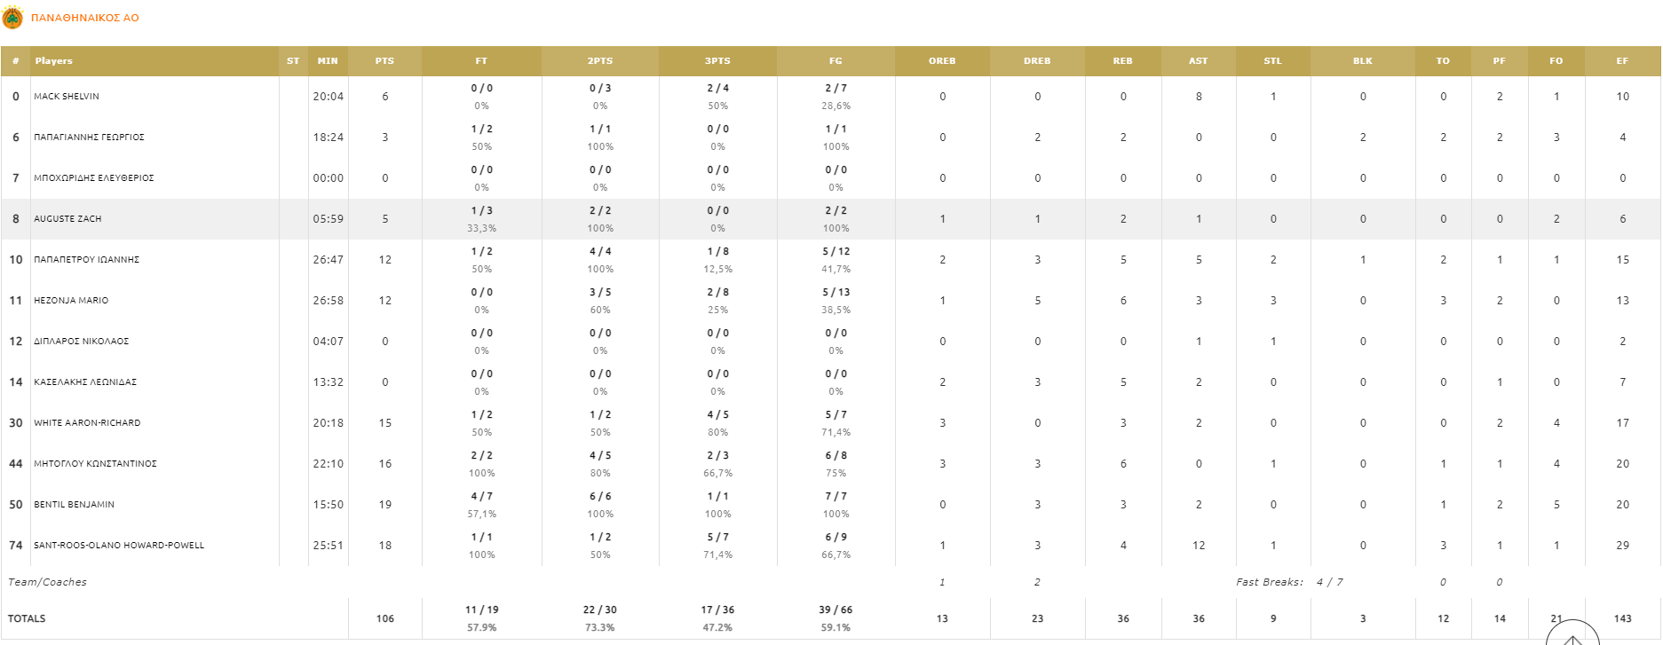1663x645 pixels.
Task: Click the TOTALS row label
Action: click(27, 618)
